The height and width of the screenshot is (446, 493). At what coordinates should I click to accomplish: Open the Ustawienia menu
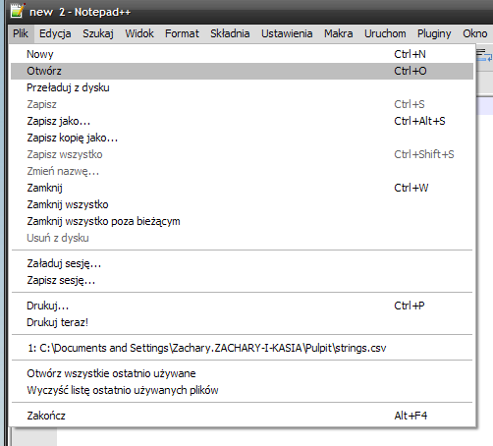pyautogui.click(x=287, y=33)
